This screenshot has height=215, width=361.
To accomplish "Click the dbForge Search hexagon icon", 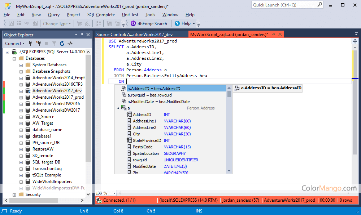I will click(133, 23).
